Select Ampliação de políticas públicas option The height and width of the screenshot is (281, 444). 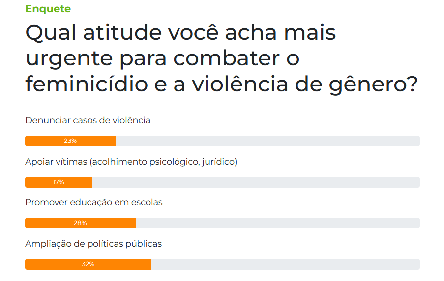pos(93,244)
